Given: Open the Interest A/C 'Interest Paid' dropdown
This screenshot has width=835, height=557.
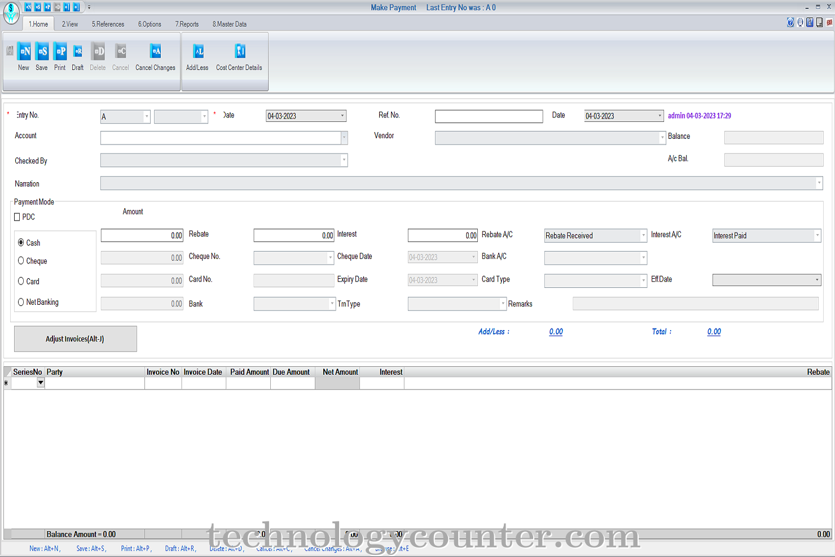Looking at the screenshot, I should tap(818, 235).
